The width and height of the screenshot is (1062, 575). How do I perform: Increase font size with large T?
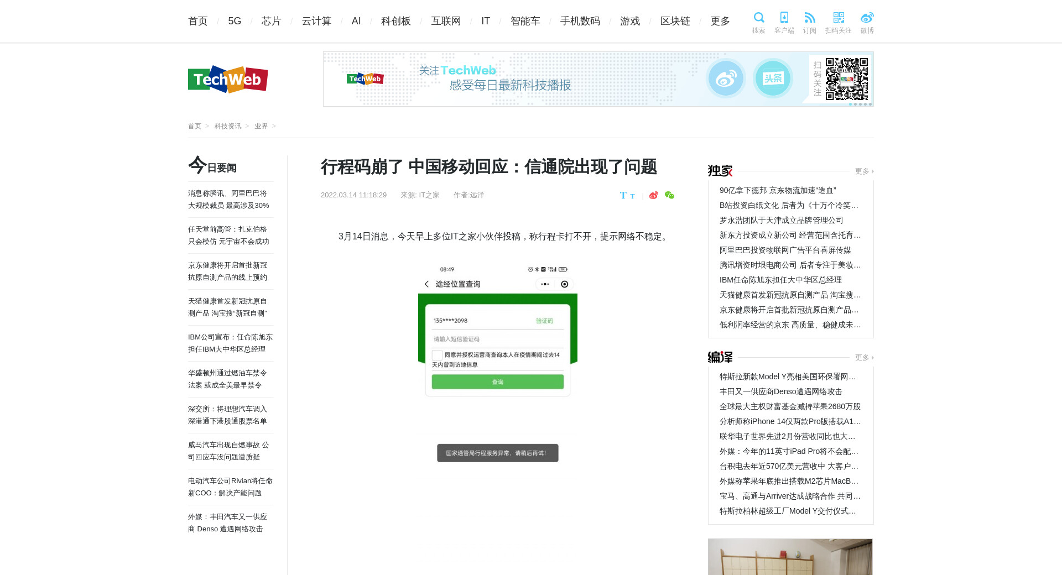pos(623,195)
